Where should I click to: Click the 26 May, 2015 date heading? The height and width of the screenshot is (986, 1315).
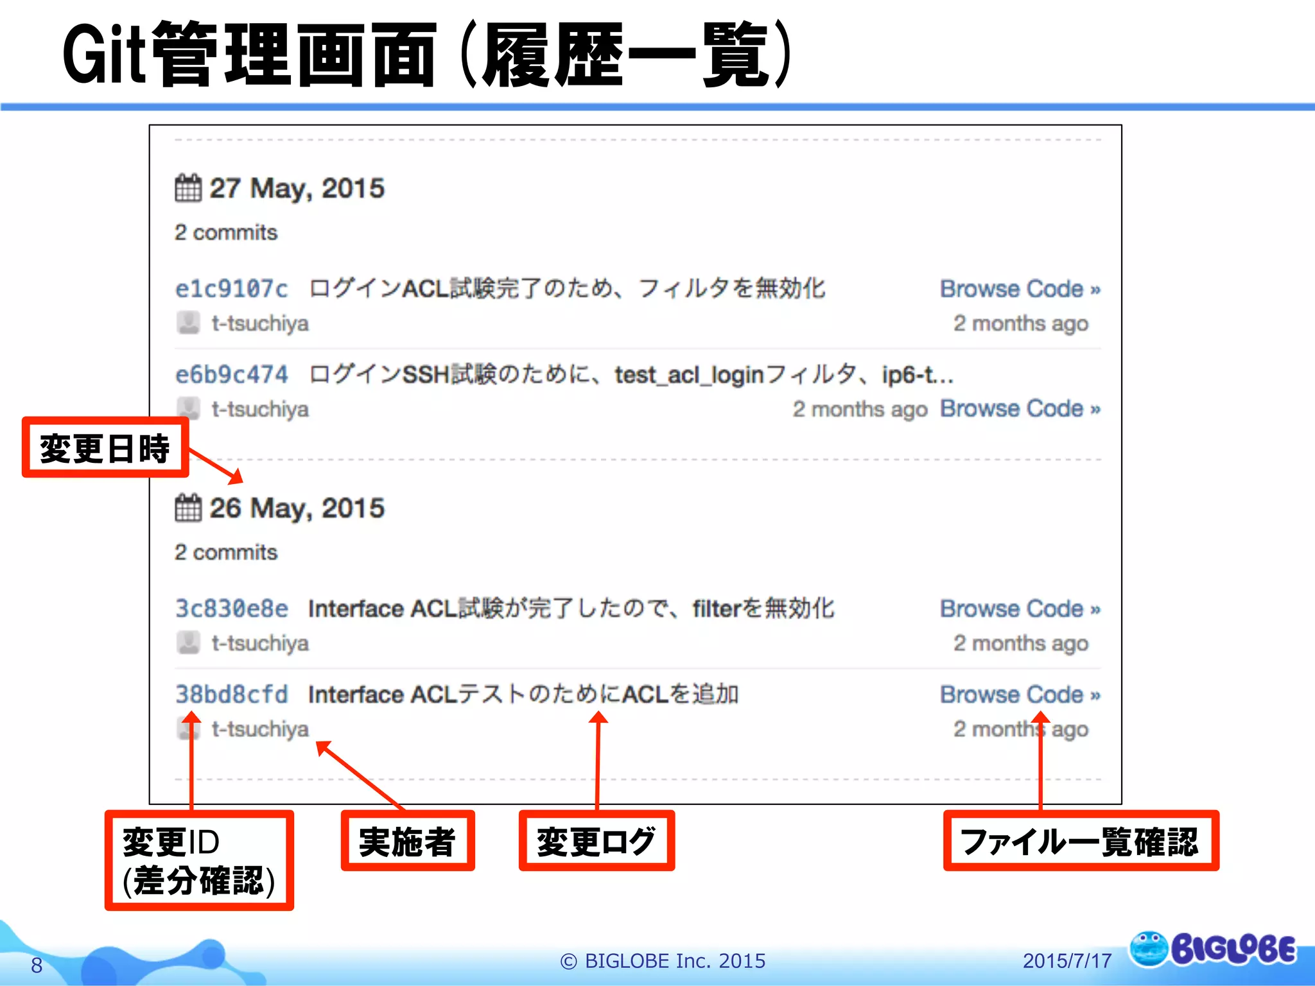(x=297, y=508)
